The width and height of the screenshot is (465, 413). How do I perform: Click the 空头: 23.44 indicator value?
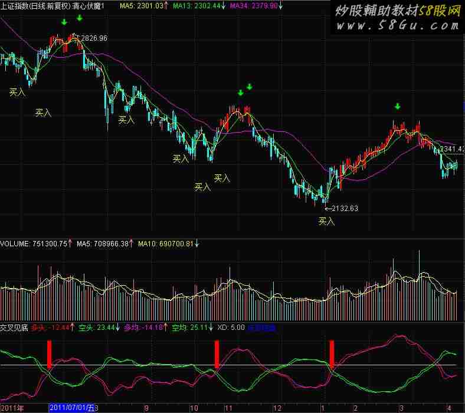point(96,328)
